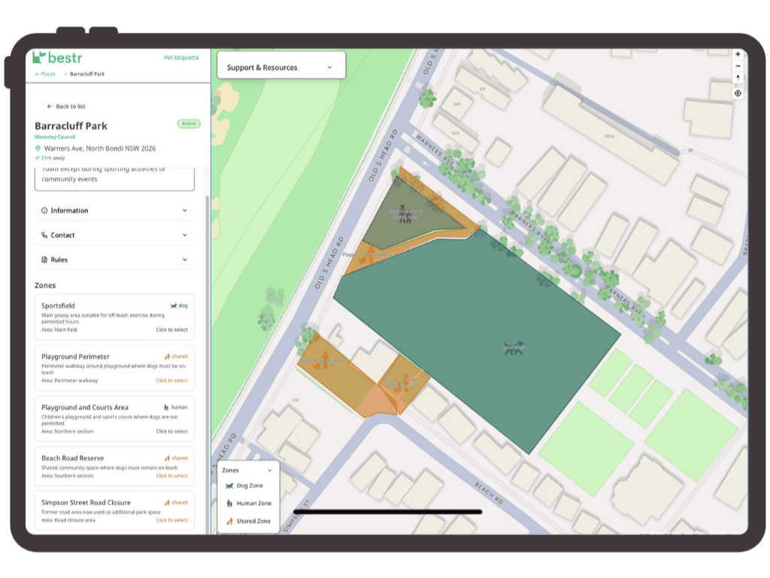Click the Active status badge
770x578 pixels.
coord(189,123)
